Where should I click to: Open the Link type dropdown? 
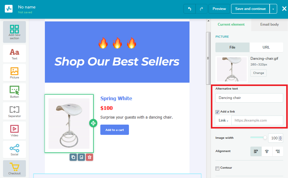pos(223,120)
